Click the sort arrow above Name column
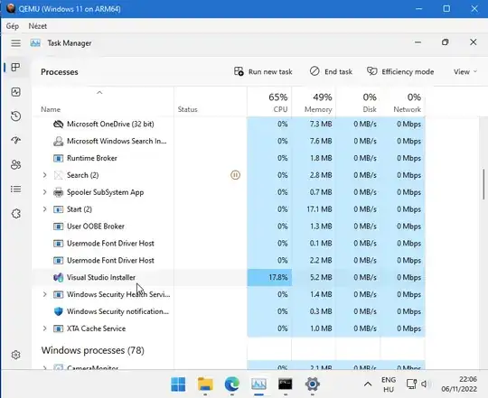The image size is (488, 398). coord(99,93)
